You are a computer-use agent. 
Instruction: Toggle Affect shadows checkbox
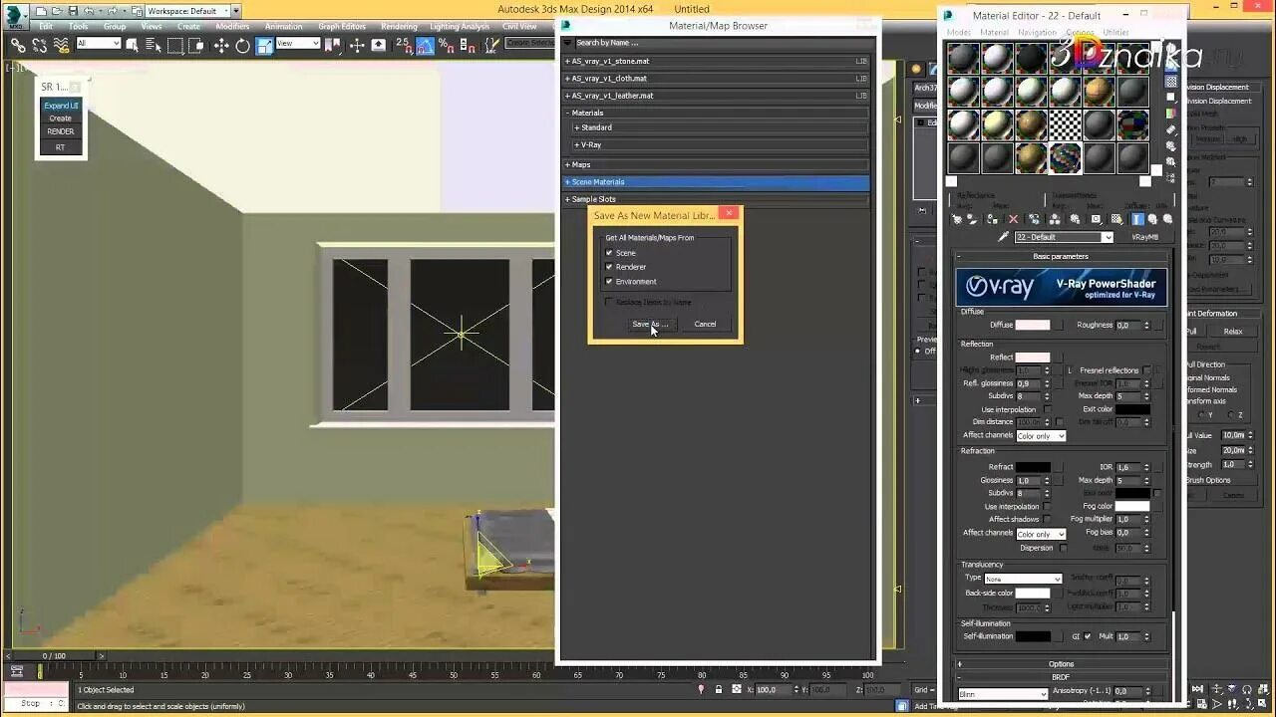(x=1047, y=519)
